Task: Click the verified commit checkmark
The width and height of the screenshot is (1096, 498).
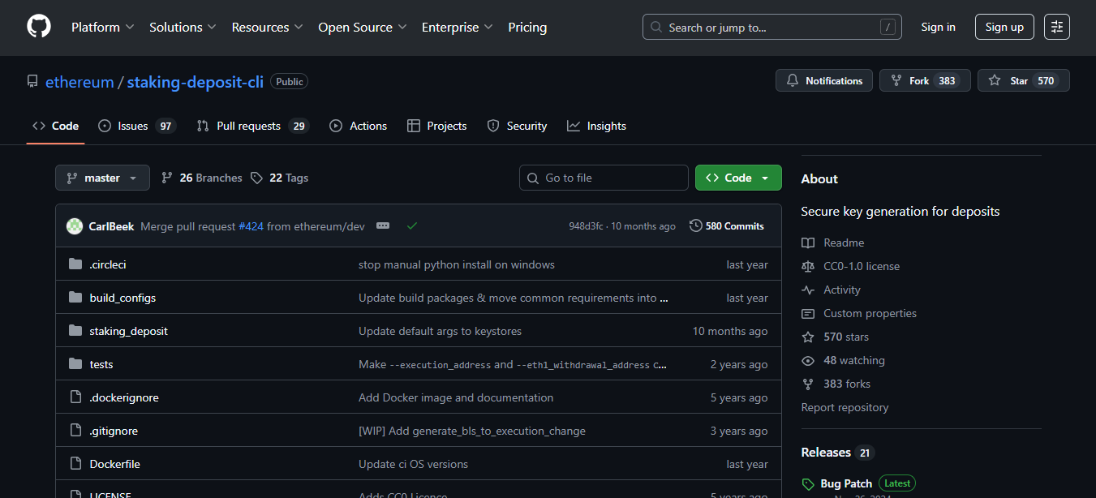Action: [412, 226]
